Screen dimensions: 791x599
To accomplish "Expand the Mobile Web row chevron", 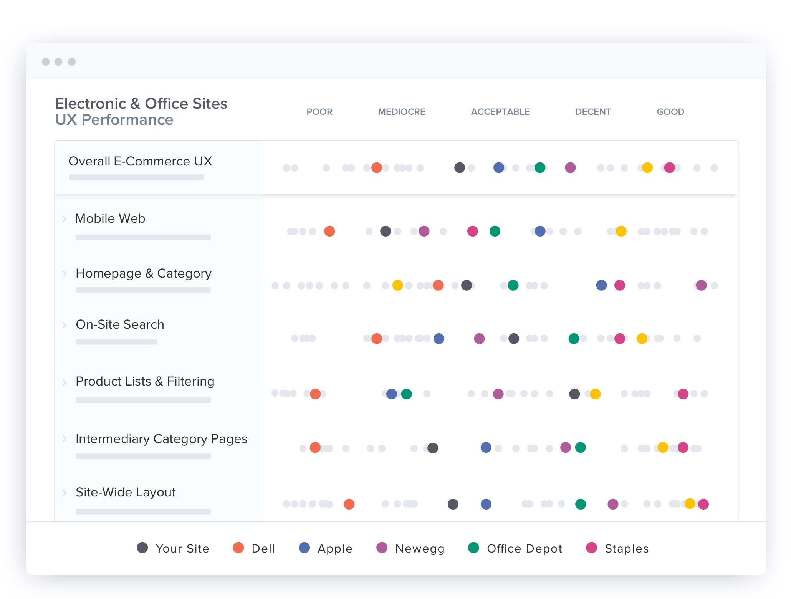I will point(65,219).
